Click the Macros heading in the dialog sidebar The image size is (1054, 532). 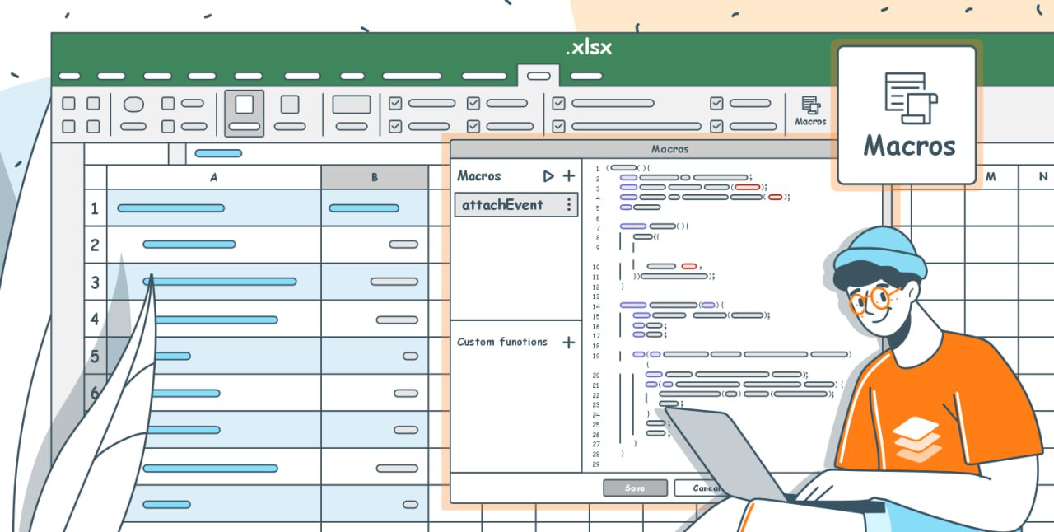pos(479,176)
